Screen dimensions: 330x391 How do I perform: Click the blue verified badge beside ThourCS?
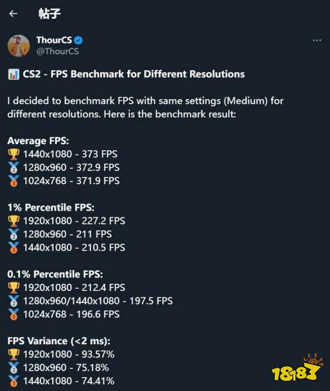click(x=79, y=41)
